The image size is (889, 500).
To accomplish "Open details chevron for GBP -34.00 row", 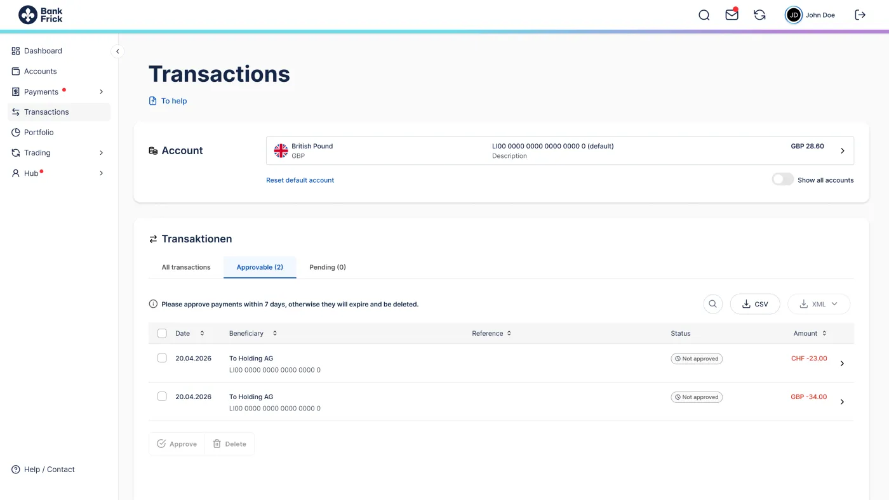I will tap(842, 402).
